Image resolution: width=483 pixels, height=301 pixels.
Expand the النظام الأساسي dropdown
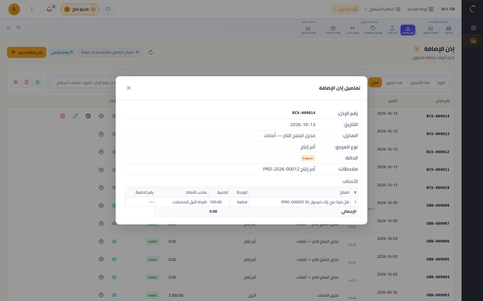(382, 9)
